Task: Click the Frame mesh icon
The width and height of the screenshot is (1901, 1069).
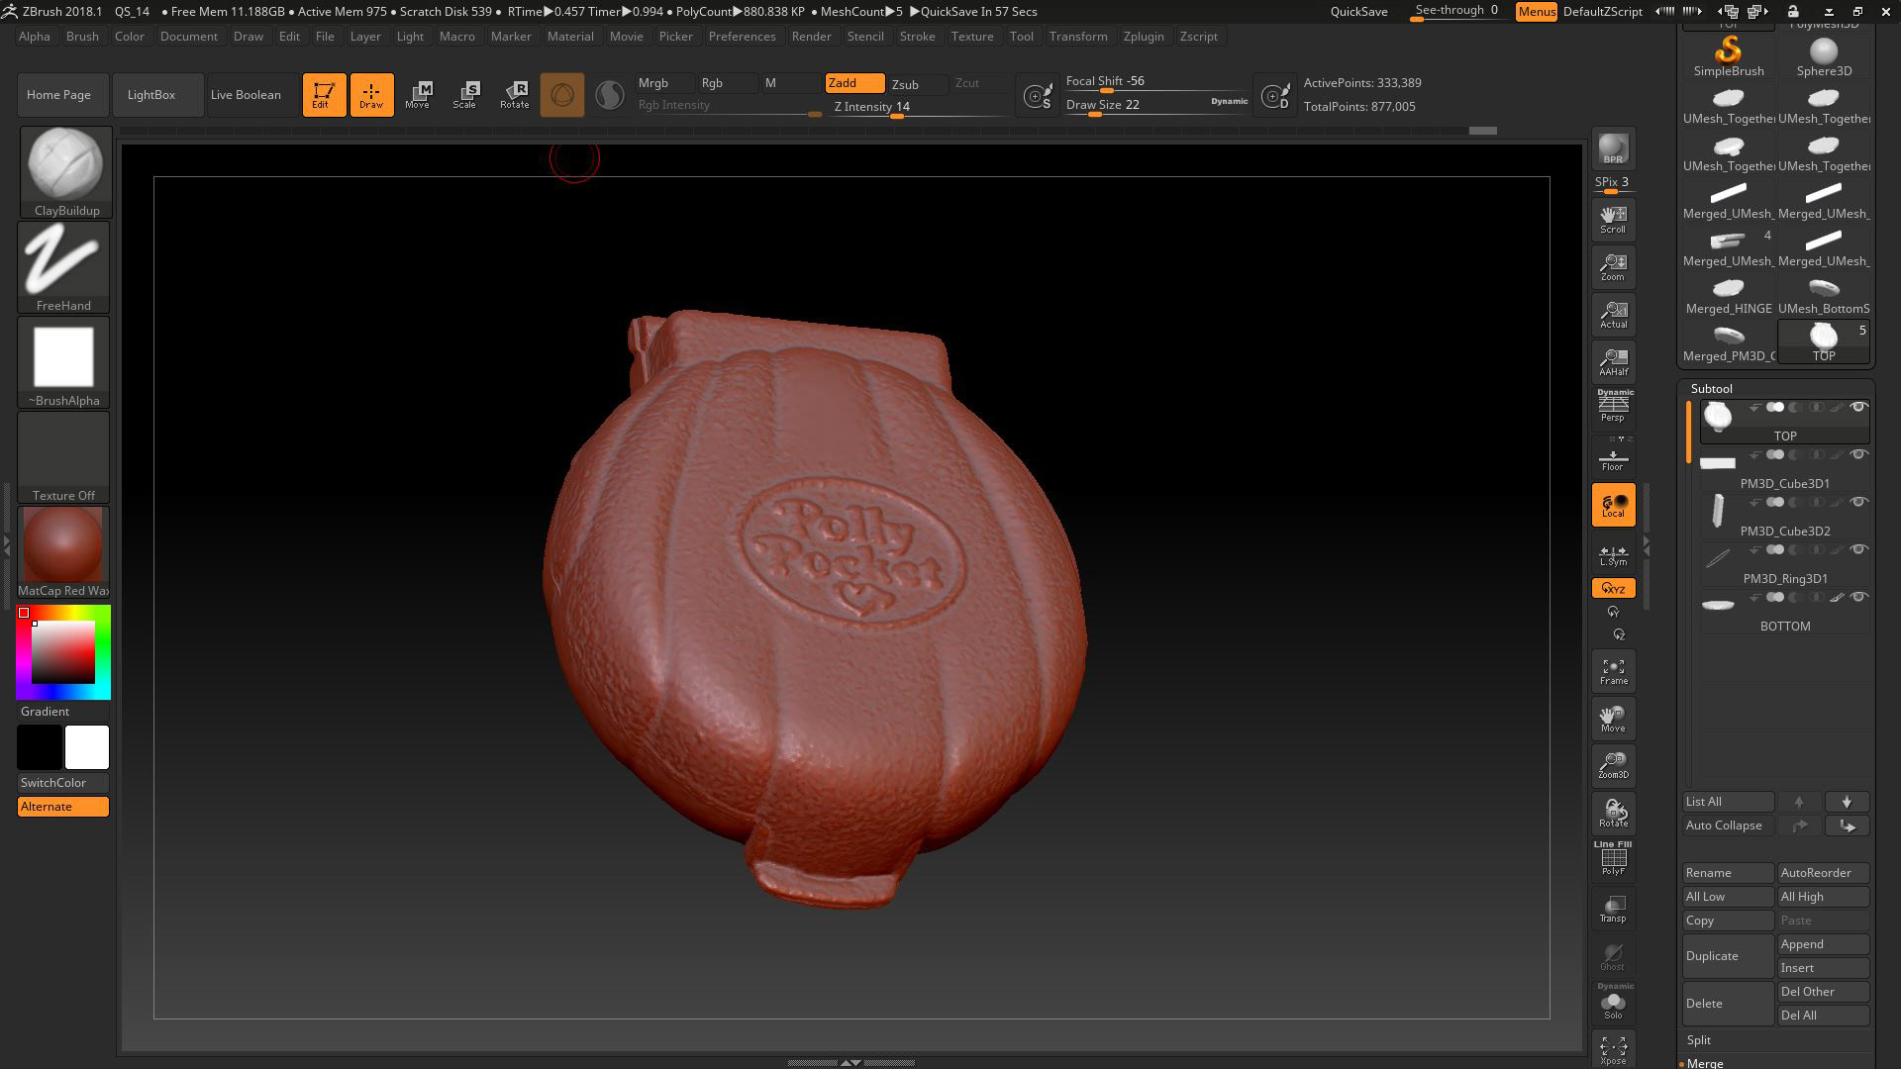Action: pos(1613,672)
